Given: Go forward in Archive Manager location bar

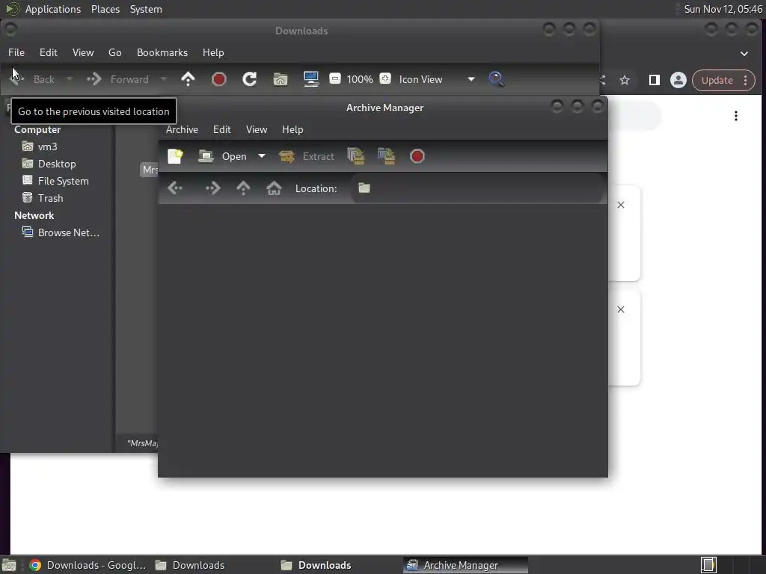Looking at the screenshot, I should pyautogui.click(x=213, y=188).
